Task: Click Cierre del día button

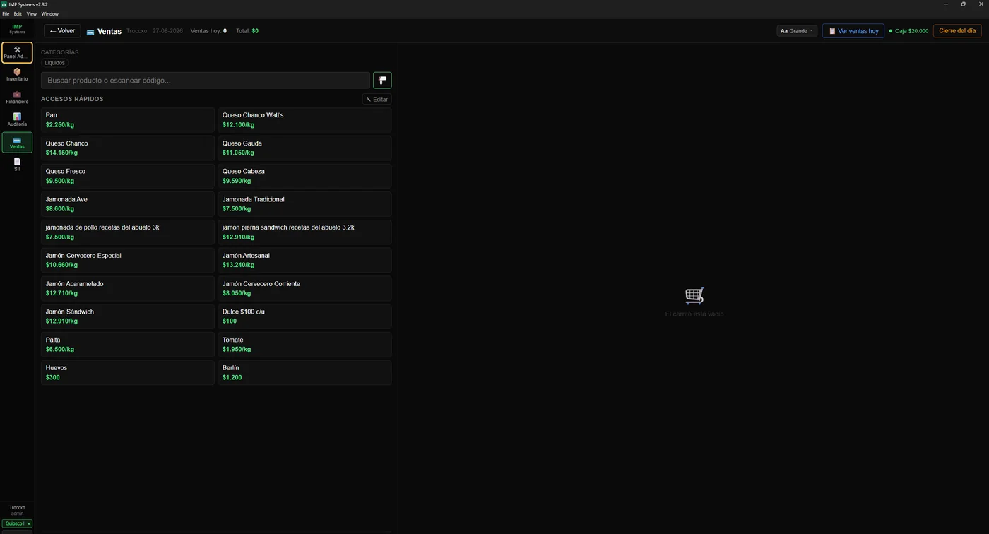Action: click(957, 31)
